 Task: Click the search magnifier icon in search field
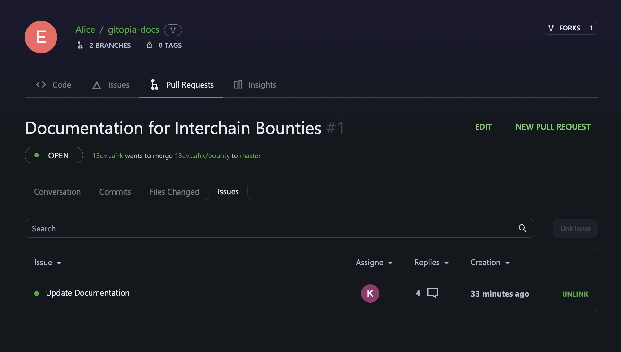click(522, 228)
